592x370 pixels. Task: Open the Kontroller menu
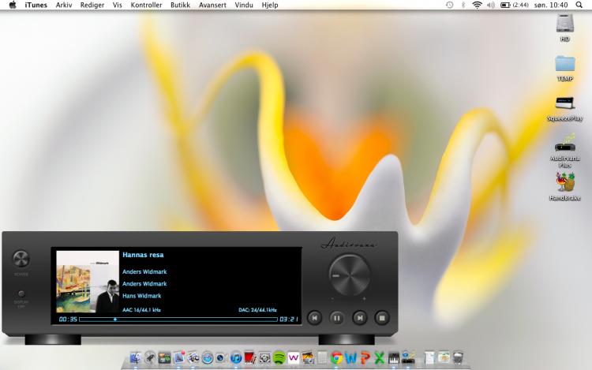point(146,5)
